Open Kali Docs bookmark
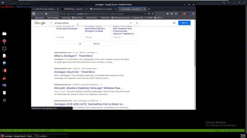Viewport: 247px width, 138px height. point(77,18)
